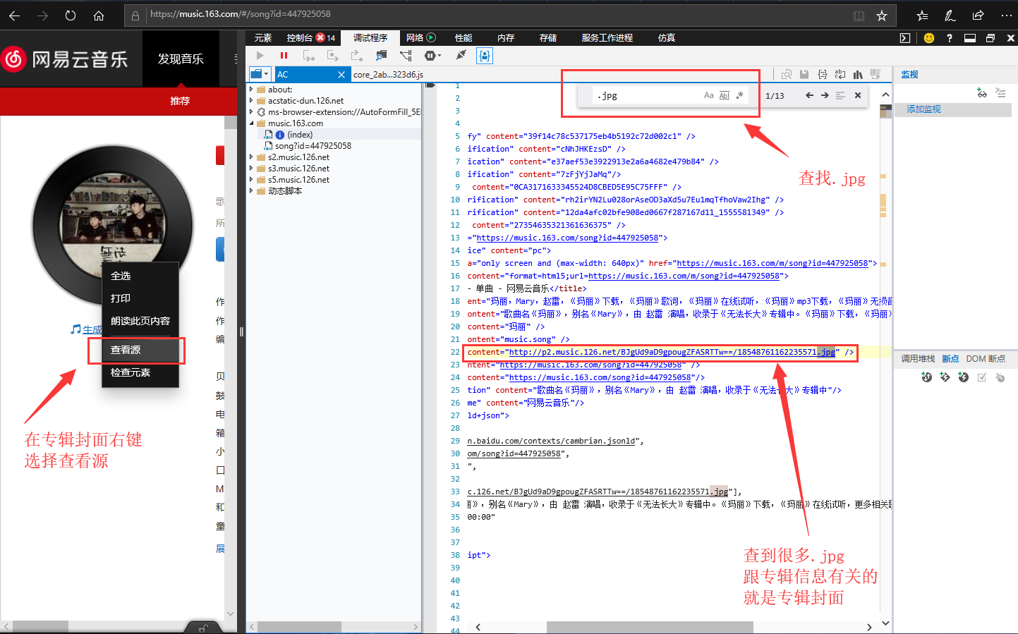1018x634 pixels.
Task: Dock the DevTools to the bottom
Action: (970, 38)
